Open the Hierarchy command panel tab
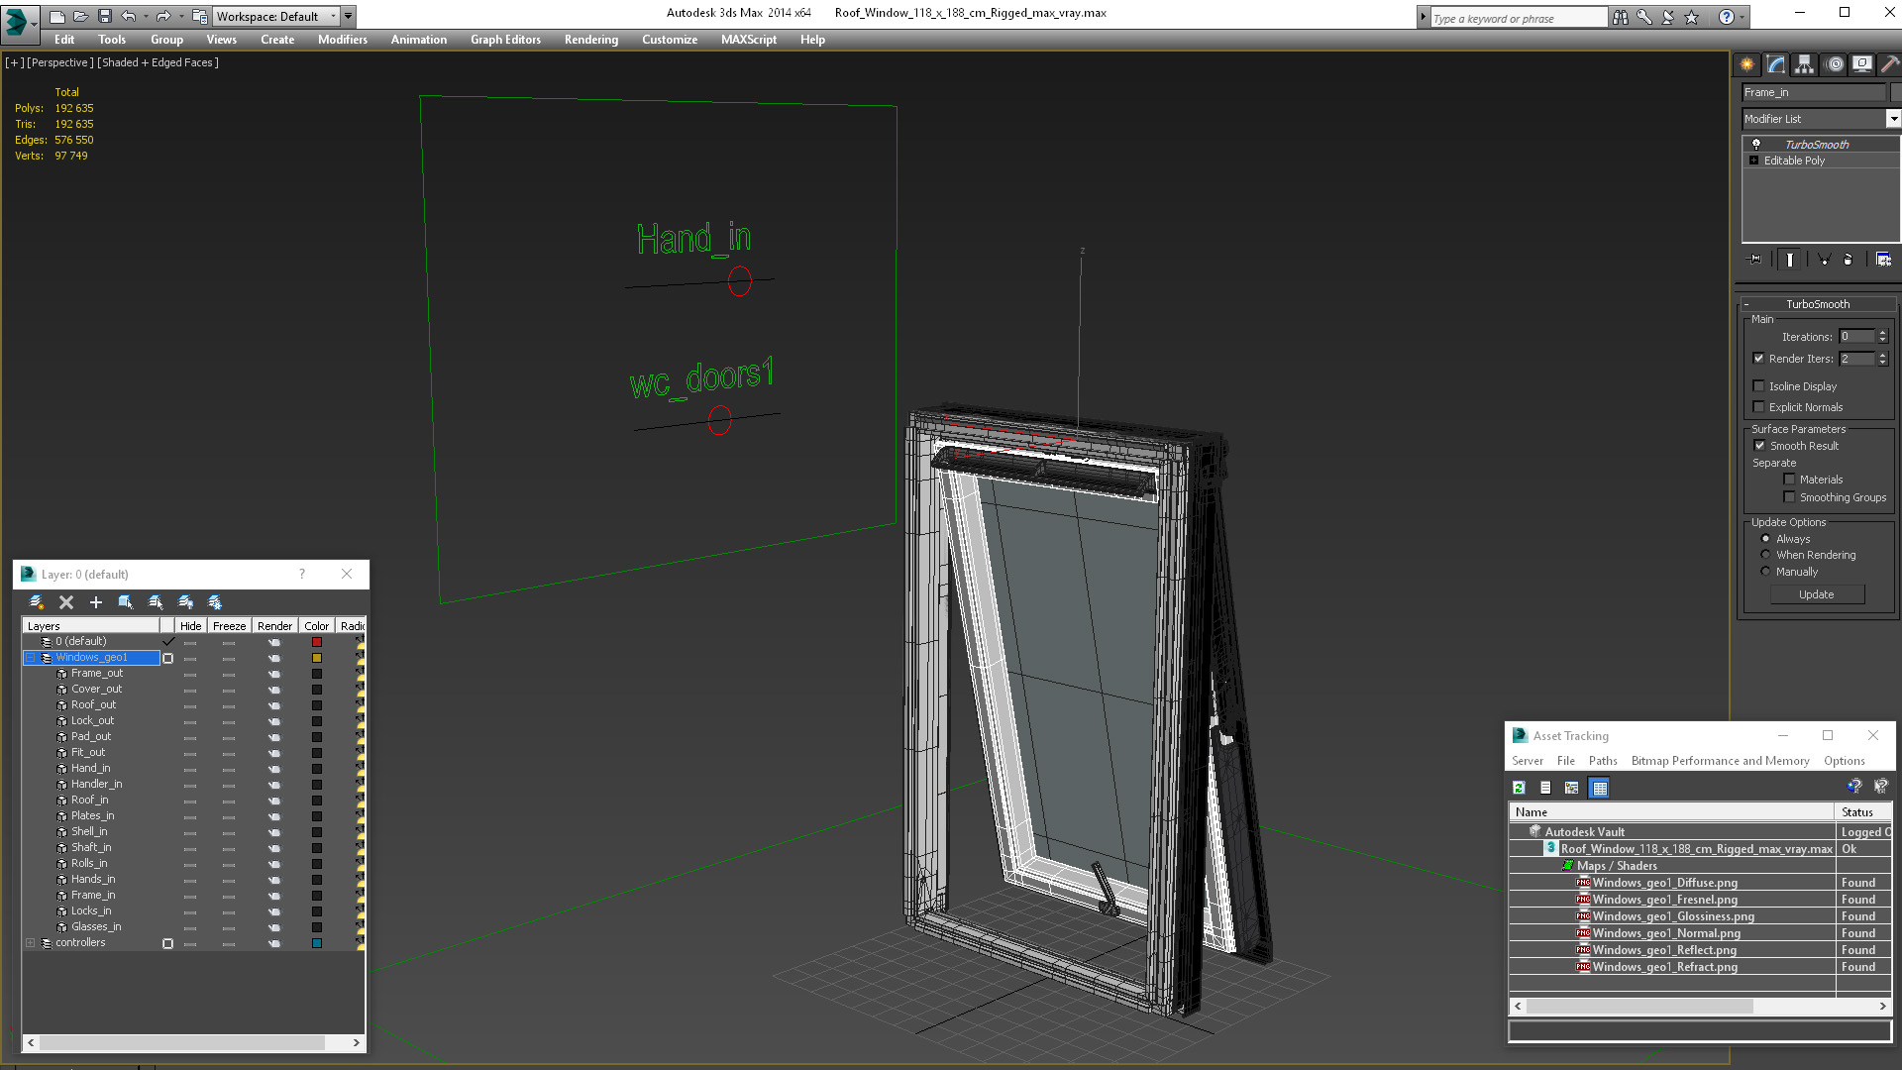 click(x=1804, y=64)
